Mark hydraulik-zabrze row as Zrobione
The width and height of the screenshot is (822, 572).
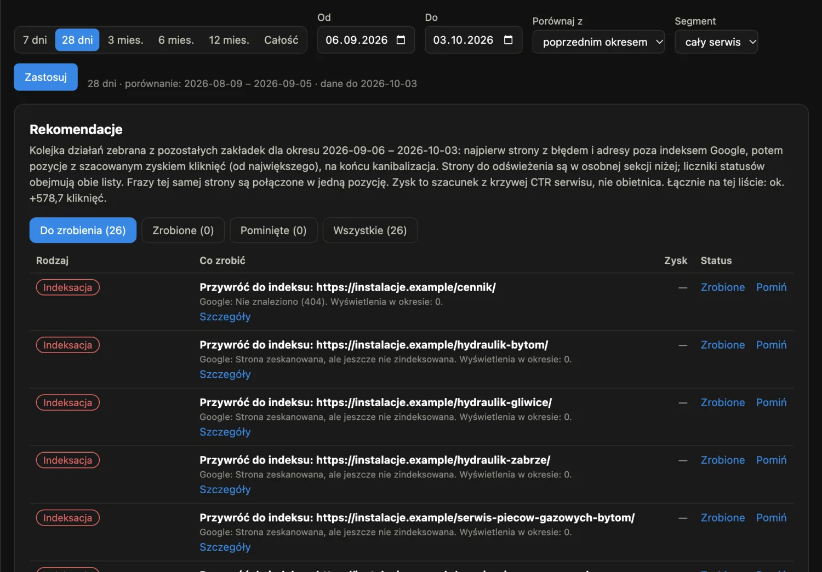pos(723,460)
